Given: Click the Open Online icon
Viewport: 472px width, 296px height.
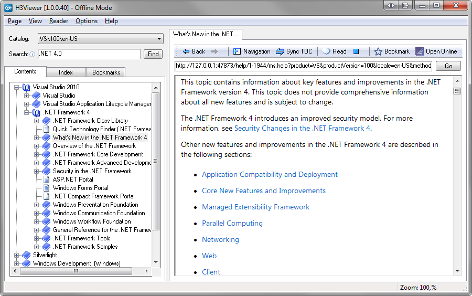Looking at the screenshot, I should coord(420,51).
